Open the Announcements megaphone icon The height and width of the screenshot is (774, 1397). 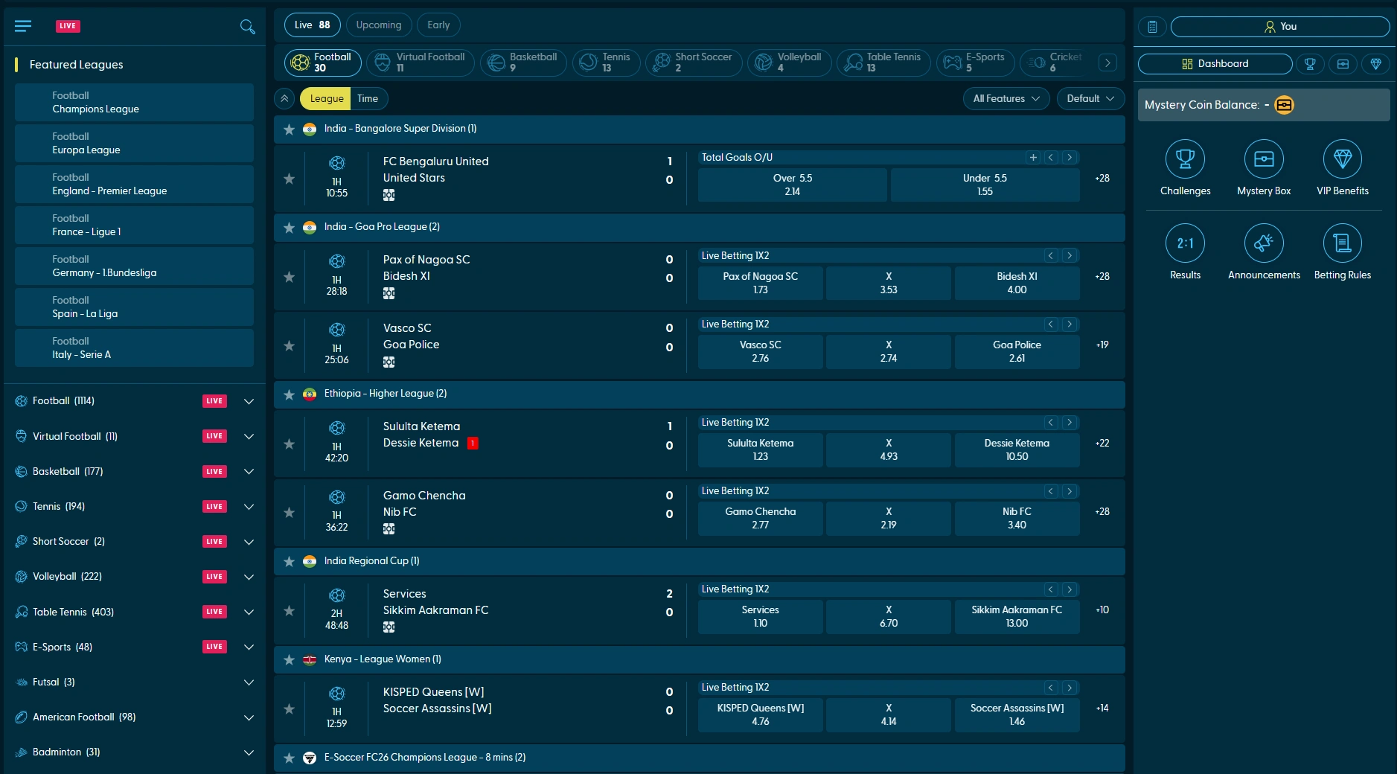tap(1263, 243)
